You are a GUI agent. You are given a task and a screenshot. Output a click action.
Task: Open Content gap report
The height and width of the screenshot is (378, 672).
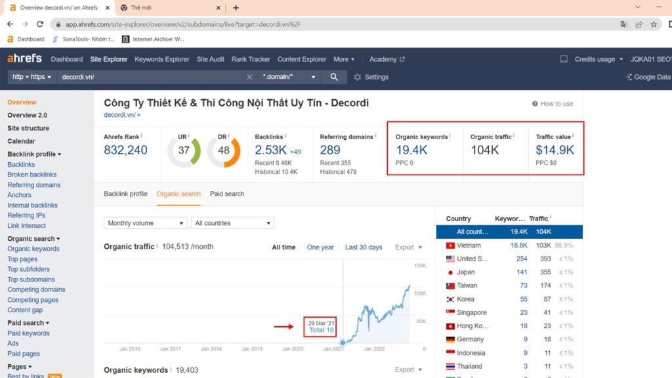pyautogui.click(x=25, y=310)
